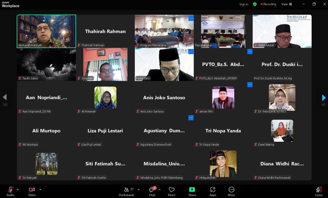The image size is (328, 198).
Task: Click the Sign in link
Action: (244, 4)
